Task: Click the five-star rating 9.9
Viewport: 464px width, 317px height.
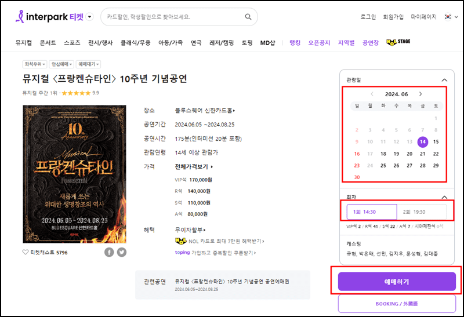Action: [x=80, y=93]
